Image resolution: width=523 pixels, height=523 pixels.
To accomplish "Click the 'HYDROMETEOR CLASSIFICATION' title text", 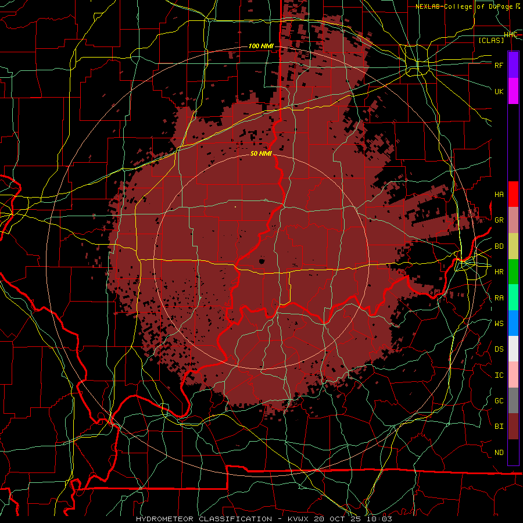I will point(204,519).
